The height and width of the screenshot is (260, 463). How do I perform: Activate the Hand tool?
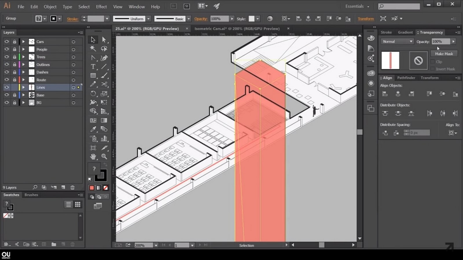pyautogui.click(x=93, y=156)
